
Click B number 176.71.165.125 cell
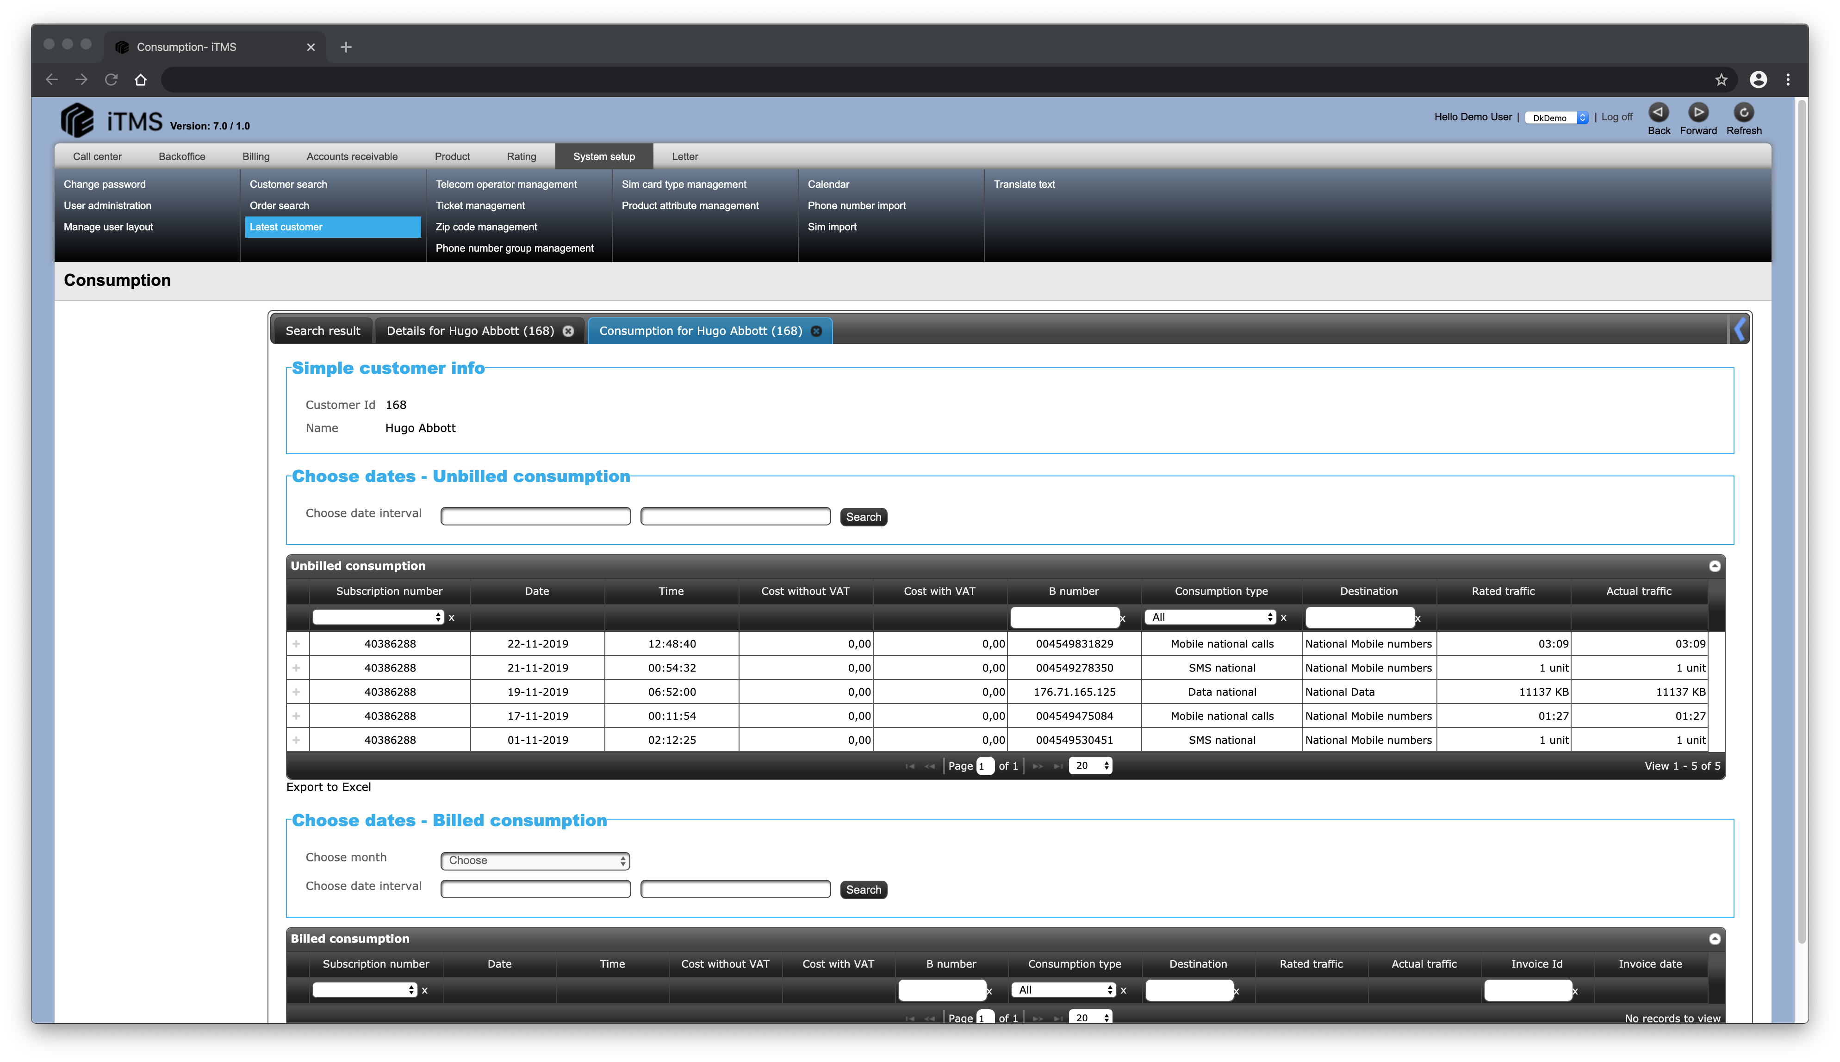pyautogui.click(x=1074, y=692)
